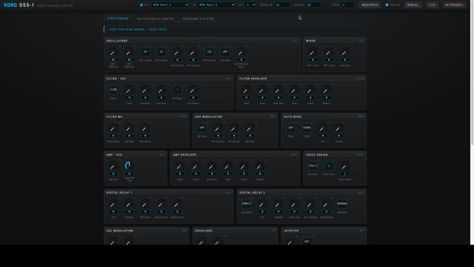This screenshot has width=474, height=267.
Task: Click the Filter Cutoff knob
Action: pos(129,90)
